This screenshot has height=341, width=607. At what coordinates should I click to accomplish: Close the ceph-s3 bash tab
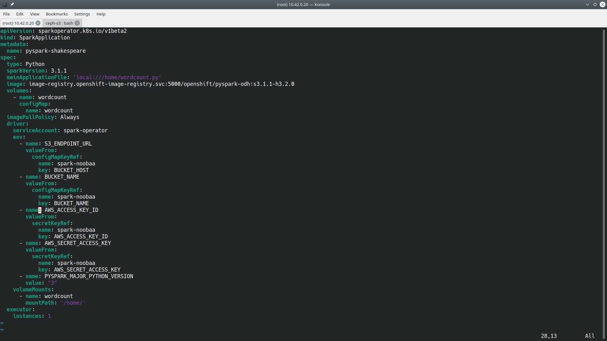(x=77, y=23)
